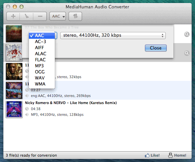The width and height of the screenshot is (195, 162).
Task: Open the AAC format toolbar dropdown
Action: (57, 16)
